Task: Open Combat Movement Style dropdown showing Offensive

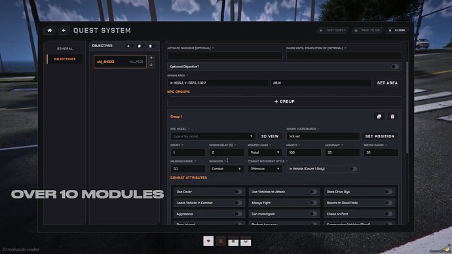Action: [265, 169]
